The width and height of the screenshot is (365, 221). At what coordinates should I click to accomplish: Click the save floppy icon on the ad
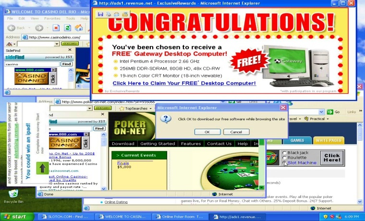click(100, 14)
